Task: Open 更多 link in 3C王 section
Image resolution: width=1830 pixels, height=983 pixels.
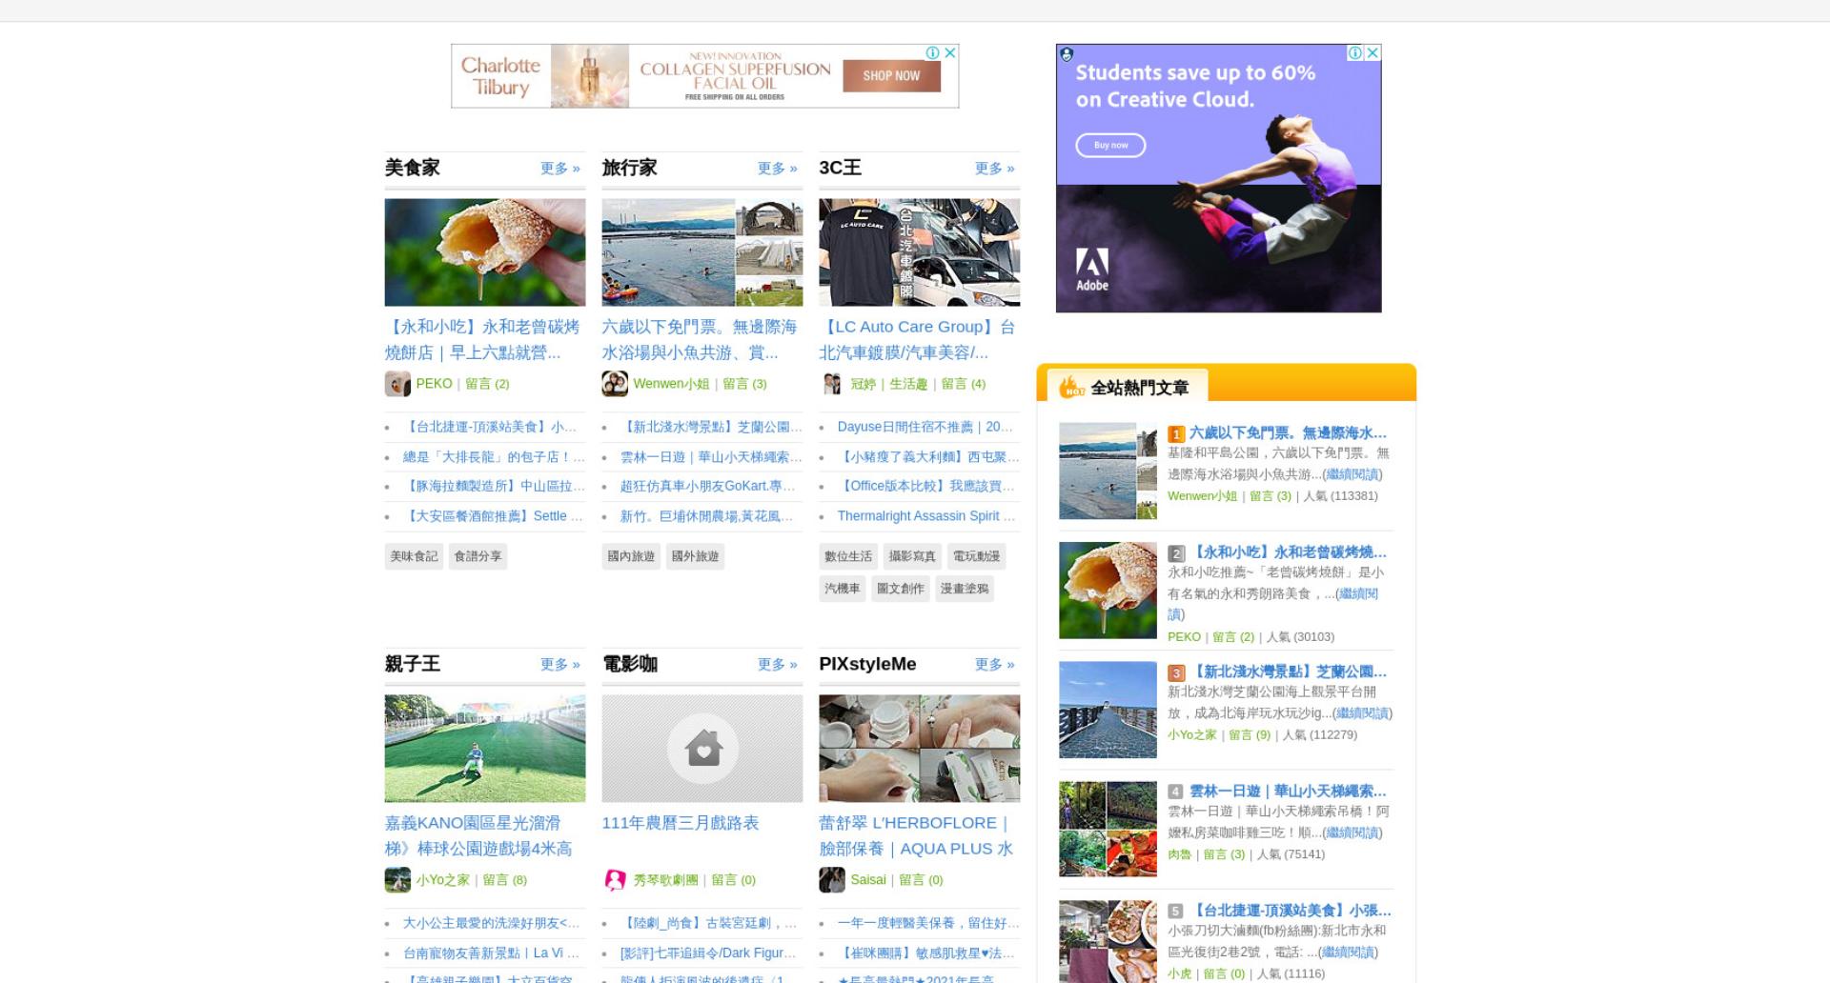Action: 995,169
